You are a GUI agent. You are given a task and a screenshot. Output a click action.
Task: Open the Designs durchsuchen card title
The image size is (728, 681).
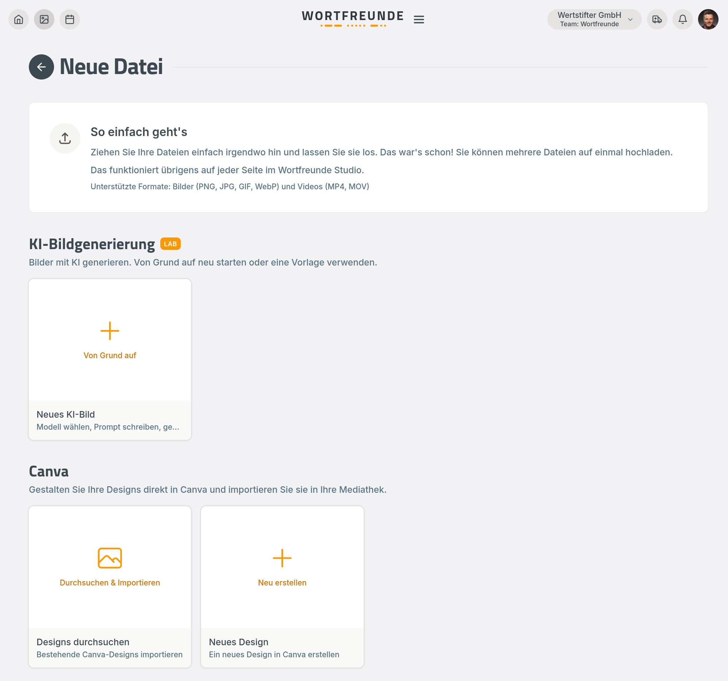click(83, 642)
